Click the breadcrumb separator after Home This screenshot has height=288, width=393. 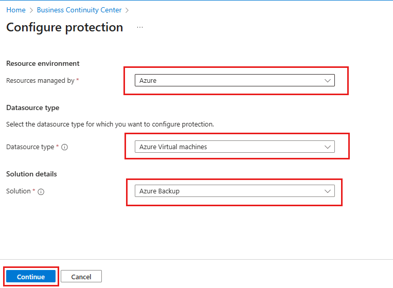click(x=31, y=10)
